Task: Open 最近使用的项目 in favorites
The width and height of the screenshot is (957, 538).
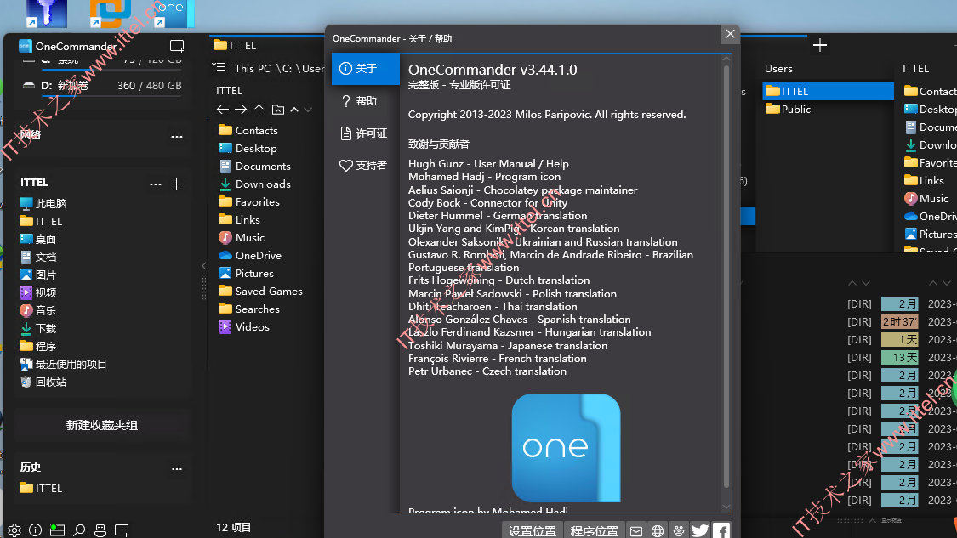Action: [64, 364]
